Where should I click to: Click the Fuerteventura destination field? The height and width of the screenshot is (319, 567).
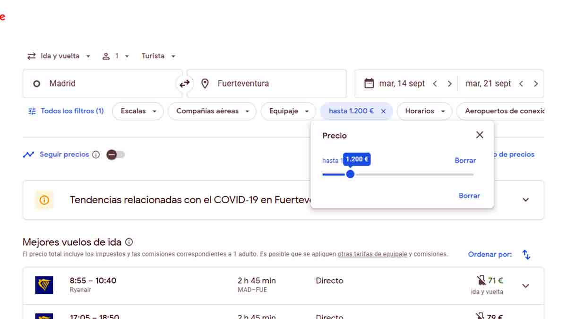click(x=267, y=84)
